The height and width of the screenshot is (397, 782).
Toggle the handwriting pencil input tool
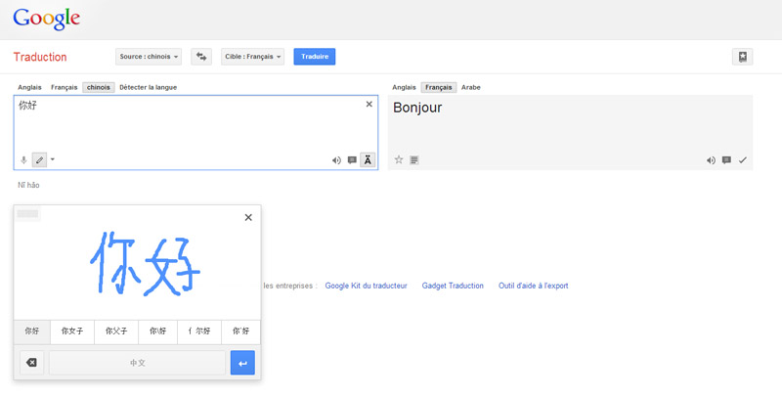pyautogui.click(x=39, y=160)
